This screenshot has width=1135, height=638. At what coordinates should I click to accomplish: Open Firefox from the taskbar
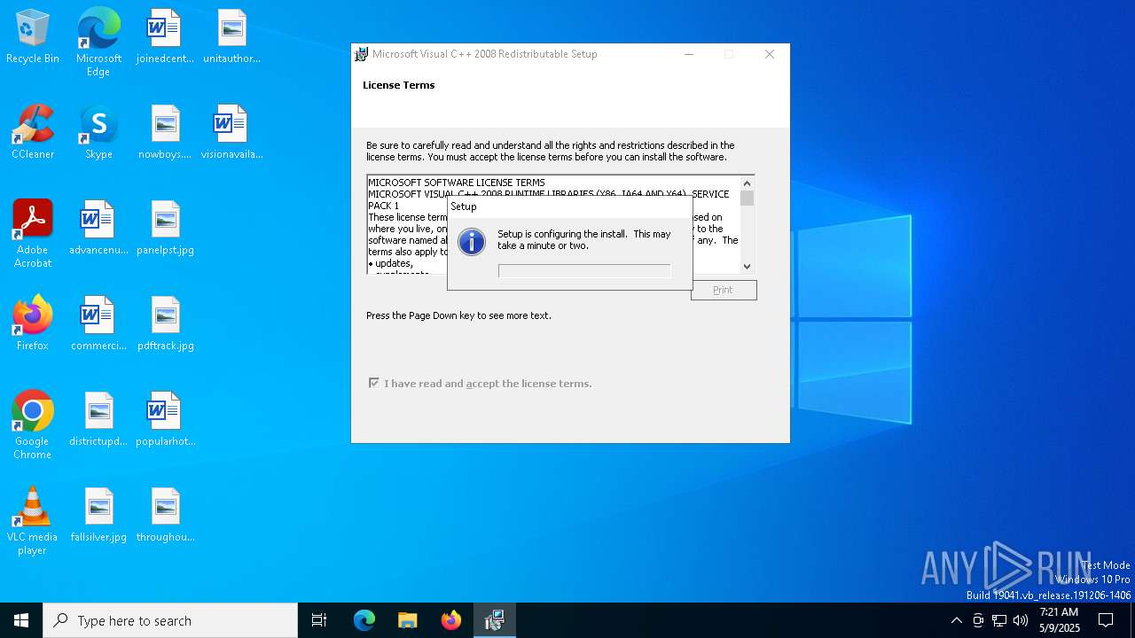pos(451,620)
